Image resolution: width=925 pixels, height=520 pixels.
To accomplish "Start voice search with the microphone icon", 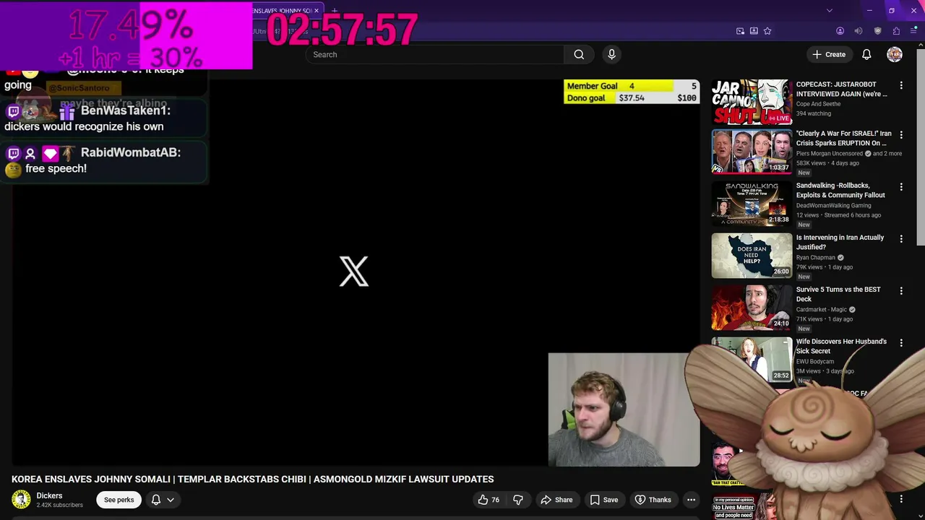I will [611, 54].
